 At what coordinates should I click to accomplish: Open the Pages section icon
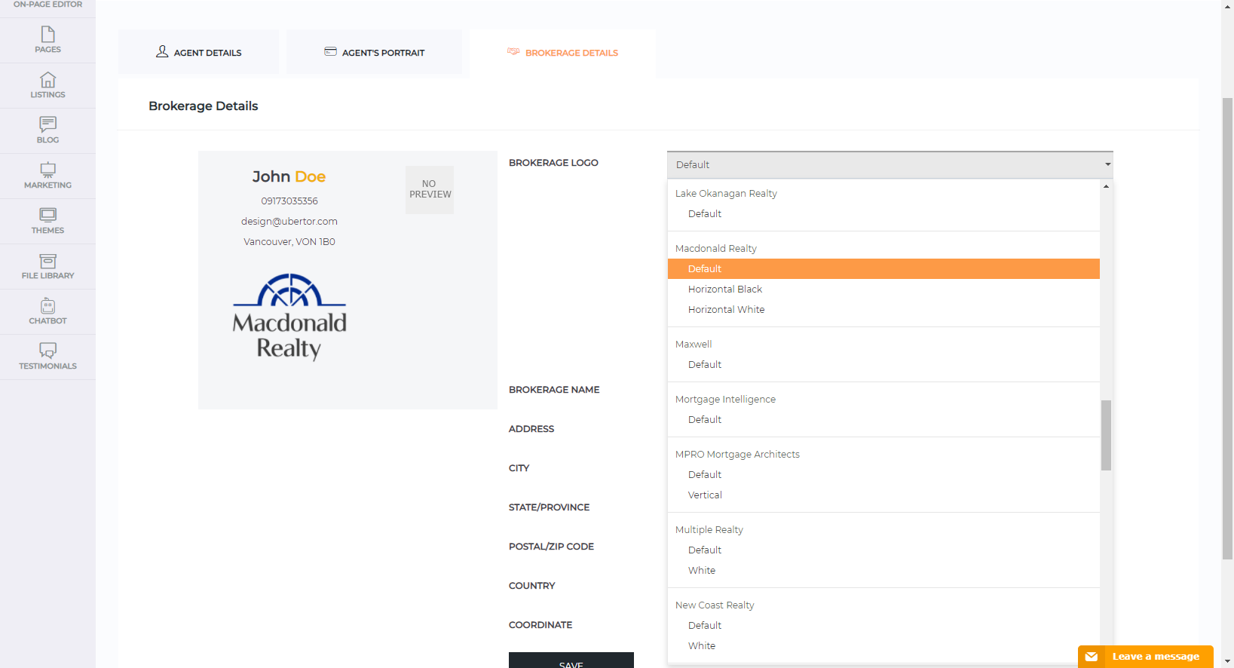(47, 34)
